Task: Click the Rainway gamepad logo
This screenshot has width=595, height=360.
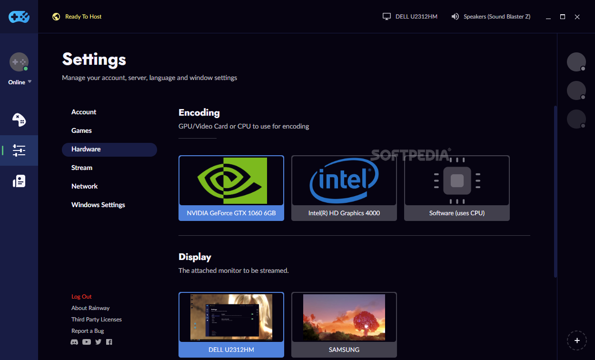Action: pos(19,17)
